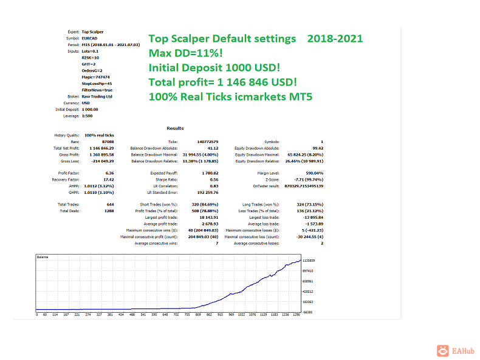Viewport: 480px width, 360px height.
Task: Click the Sharpe Ratio value '0.56'
Action: [x=214, y=179]
